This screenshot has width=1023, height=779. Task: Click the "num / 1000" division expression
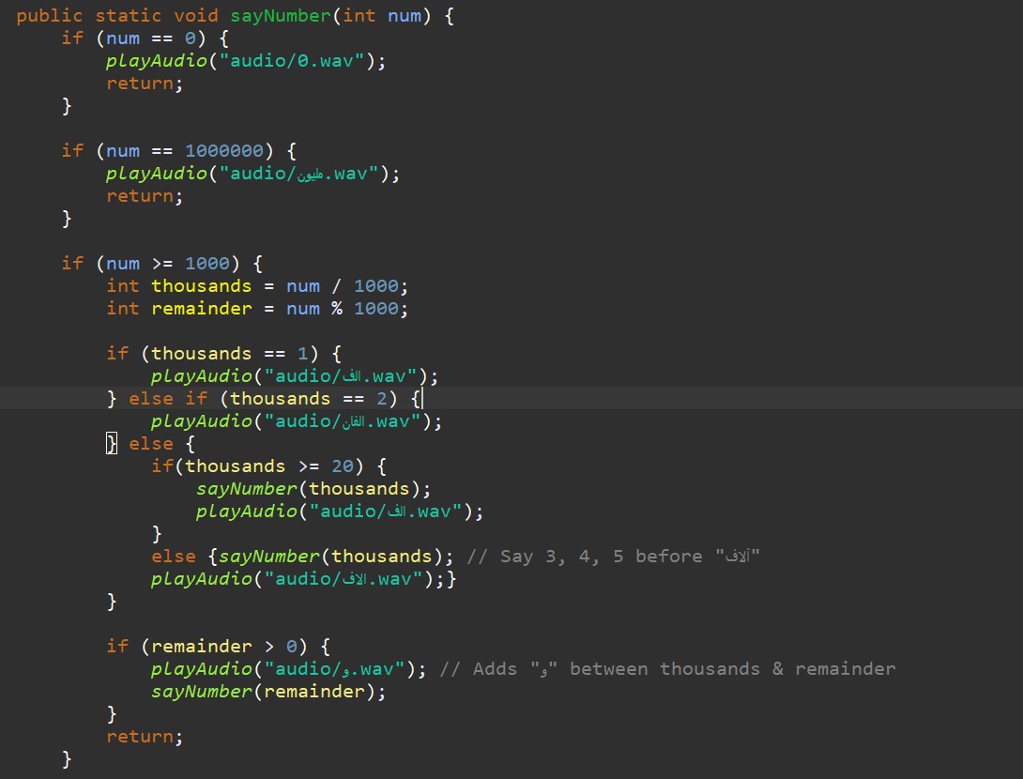pyautogui.click(x=347, y=286)
